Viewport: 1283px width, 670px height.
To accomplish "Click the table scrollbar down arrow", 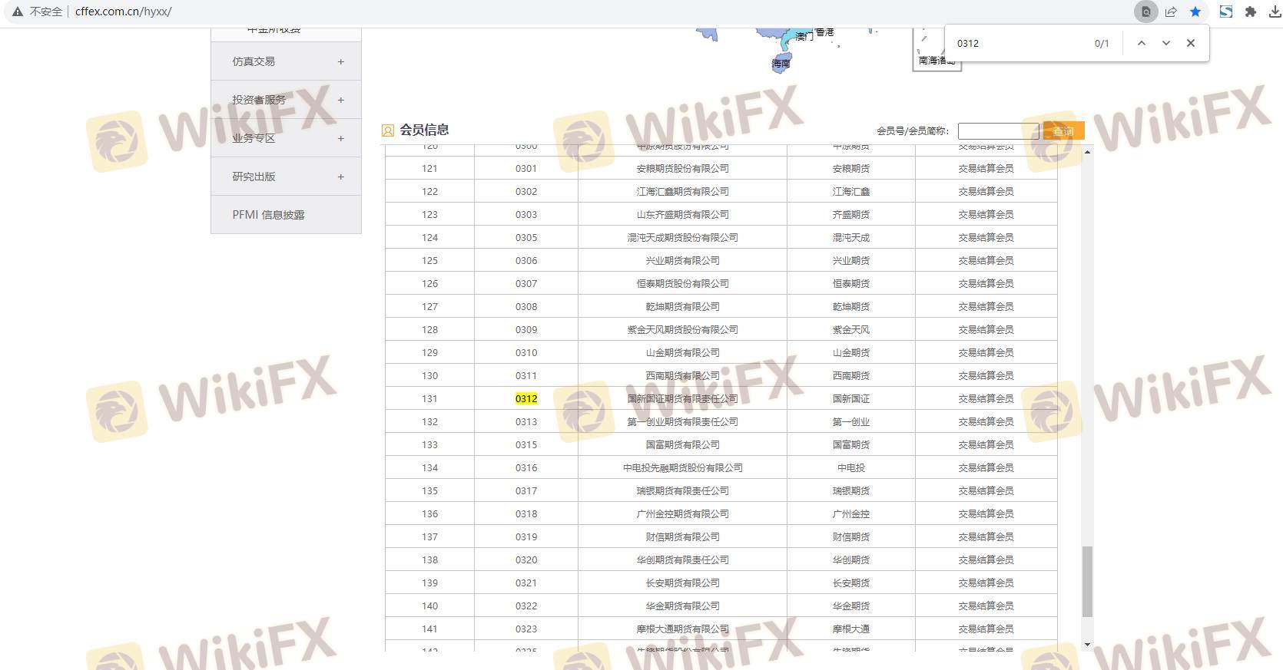I will click(x=1087, y=645).
